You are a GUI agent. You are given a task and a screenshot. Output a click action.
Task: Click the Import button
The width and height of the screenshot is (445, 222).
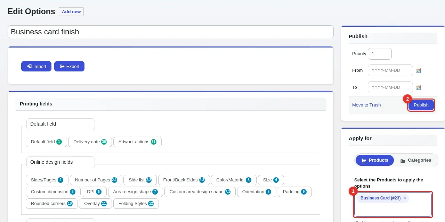(36, 66)
